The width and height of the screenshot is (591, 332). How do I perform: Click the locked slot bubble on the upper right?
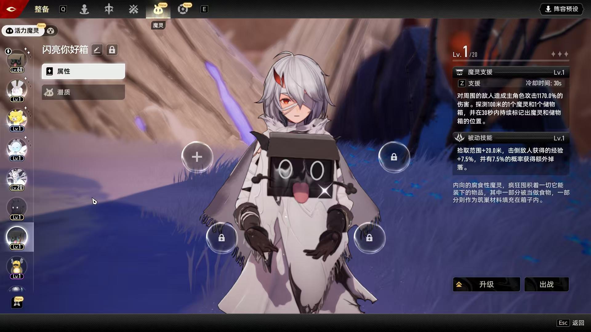click(x=394, y=157)
